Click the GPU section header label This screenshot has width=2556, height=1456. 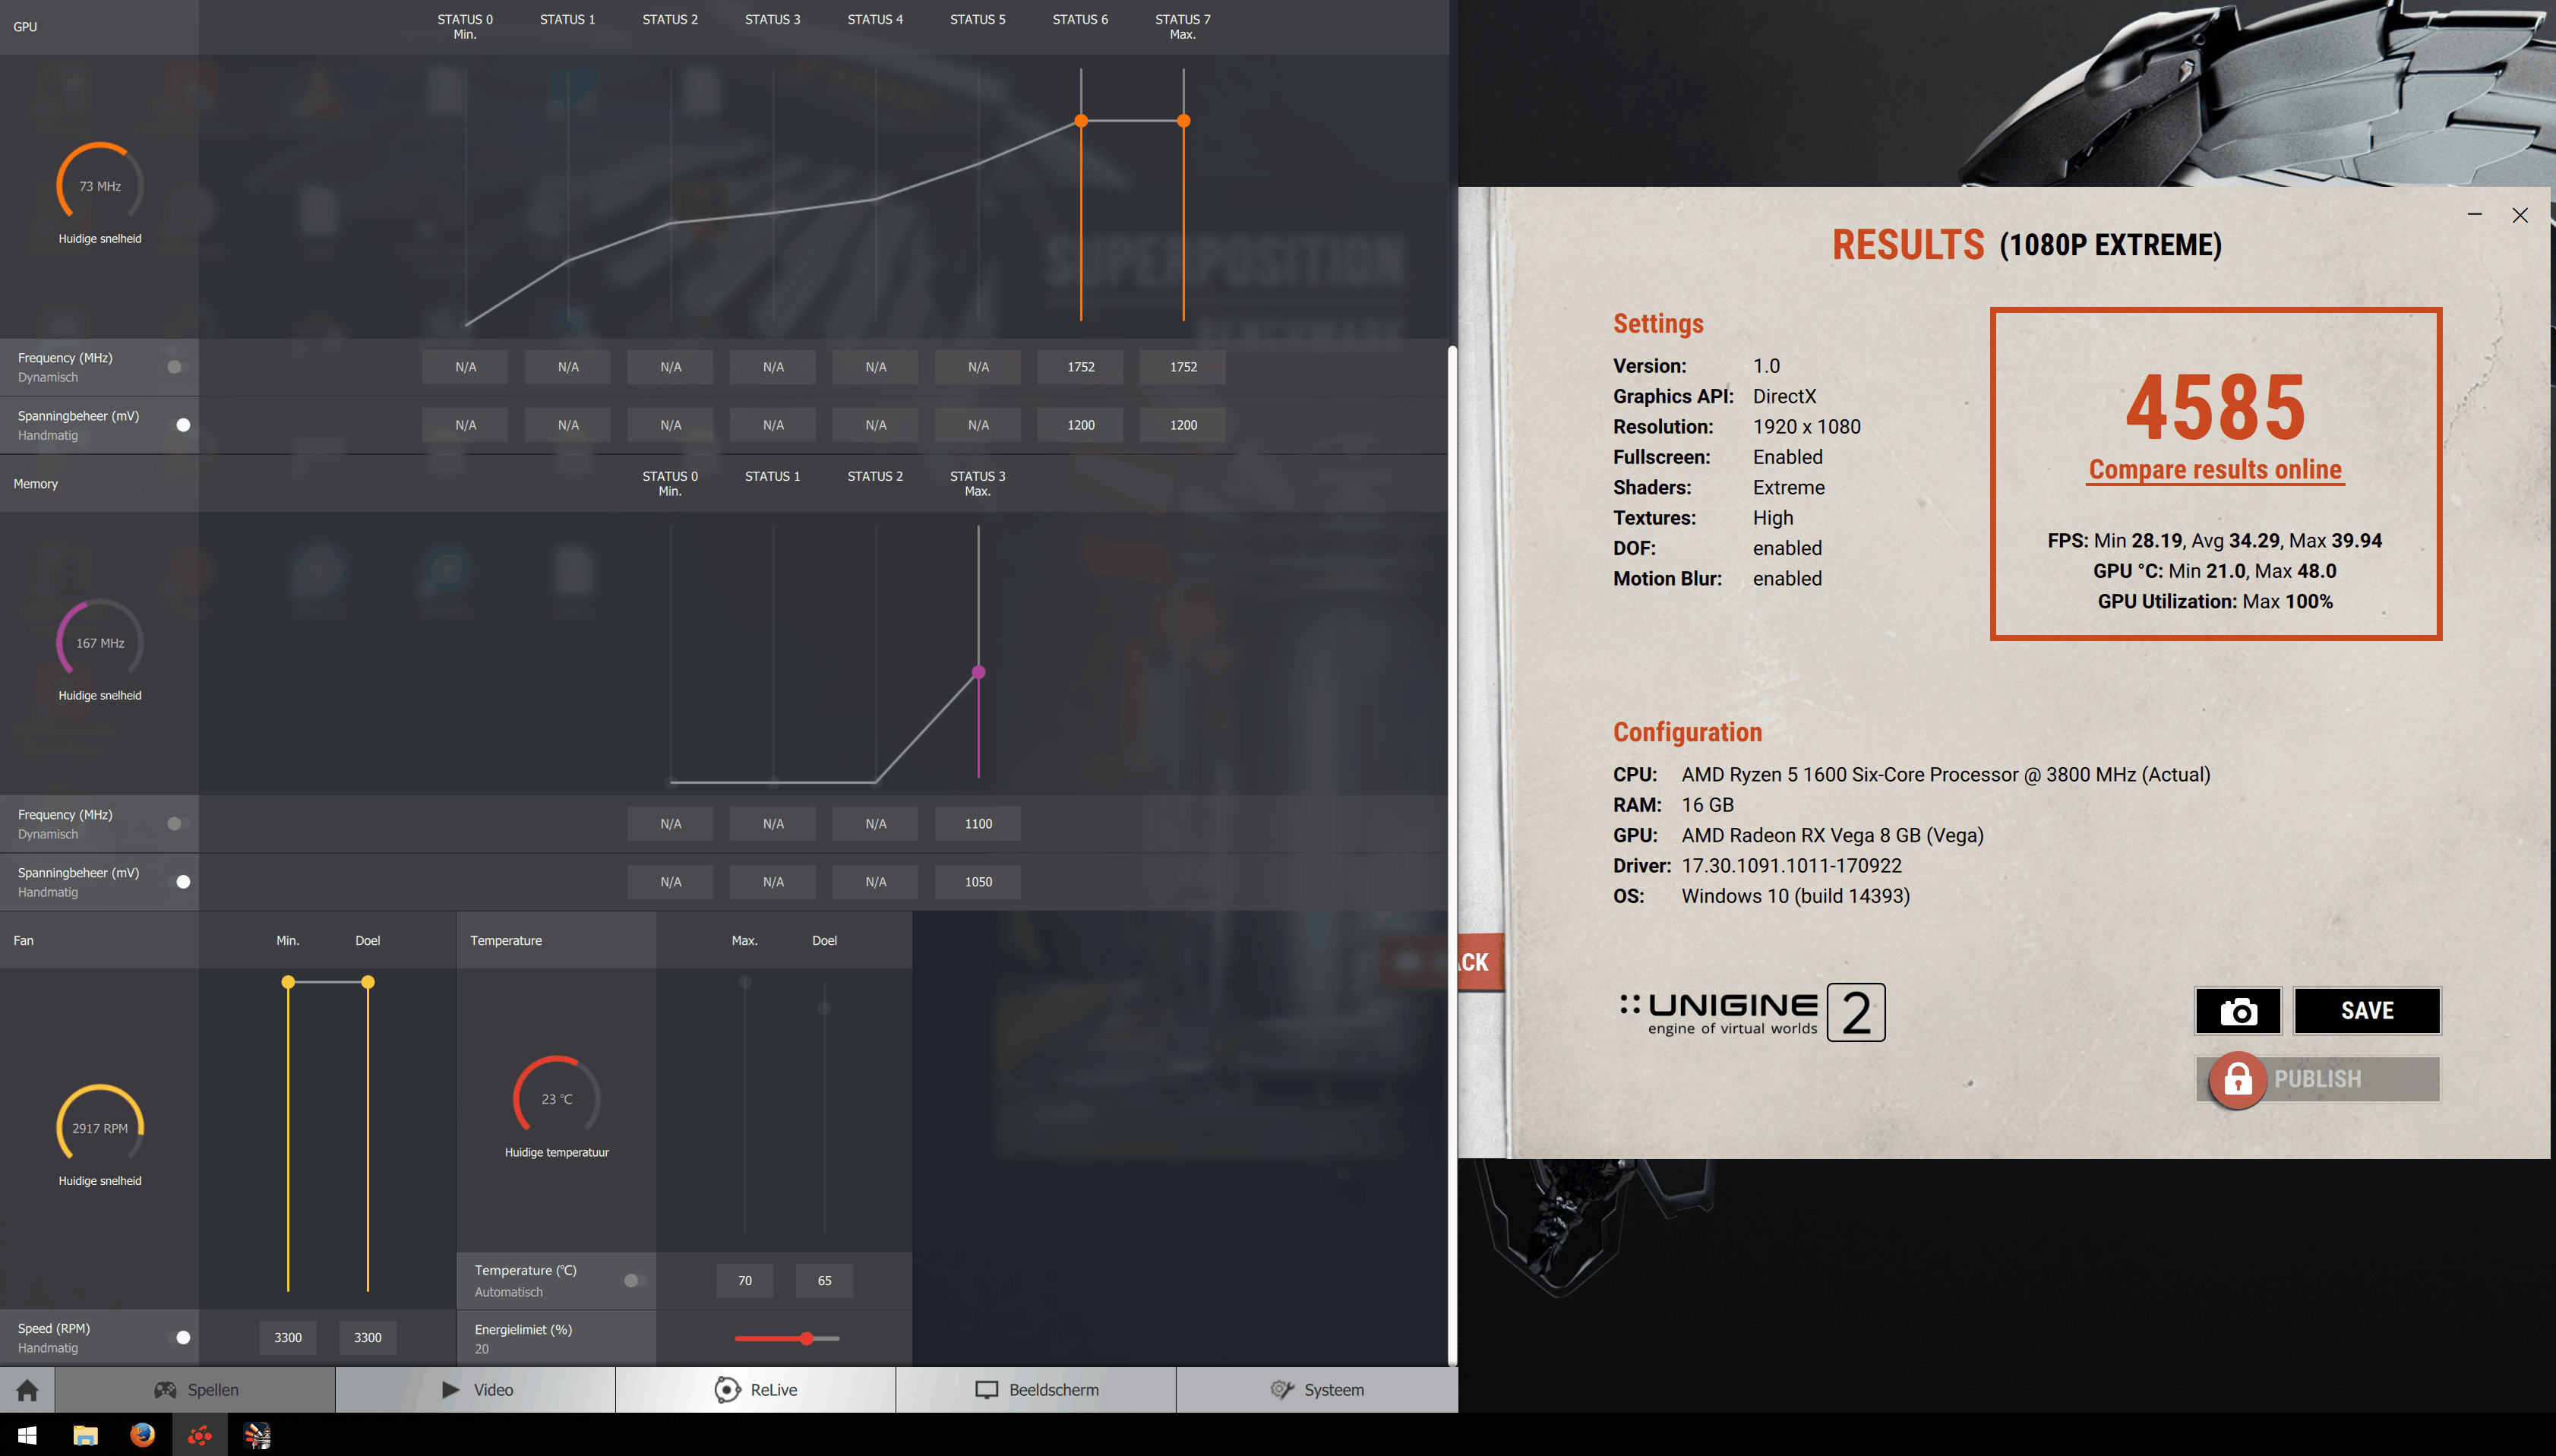point(25,27)
